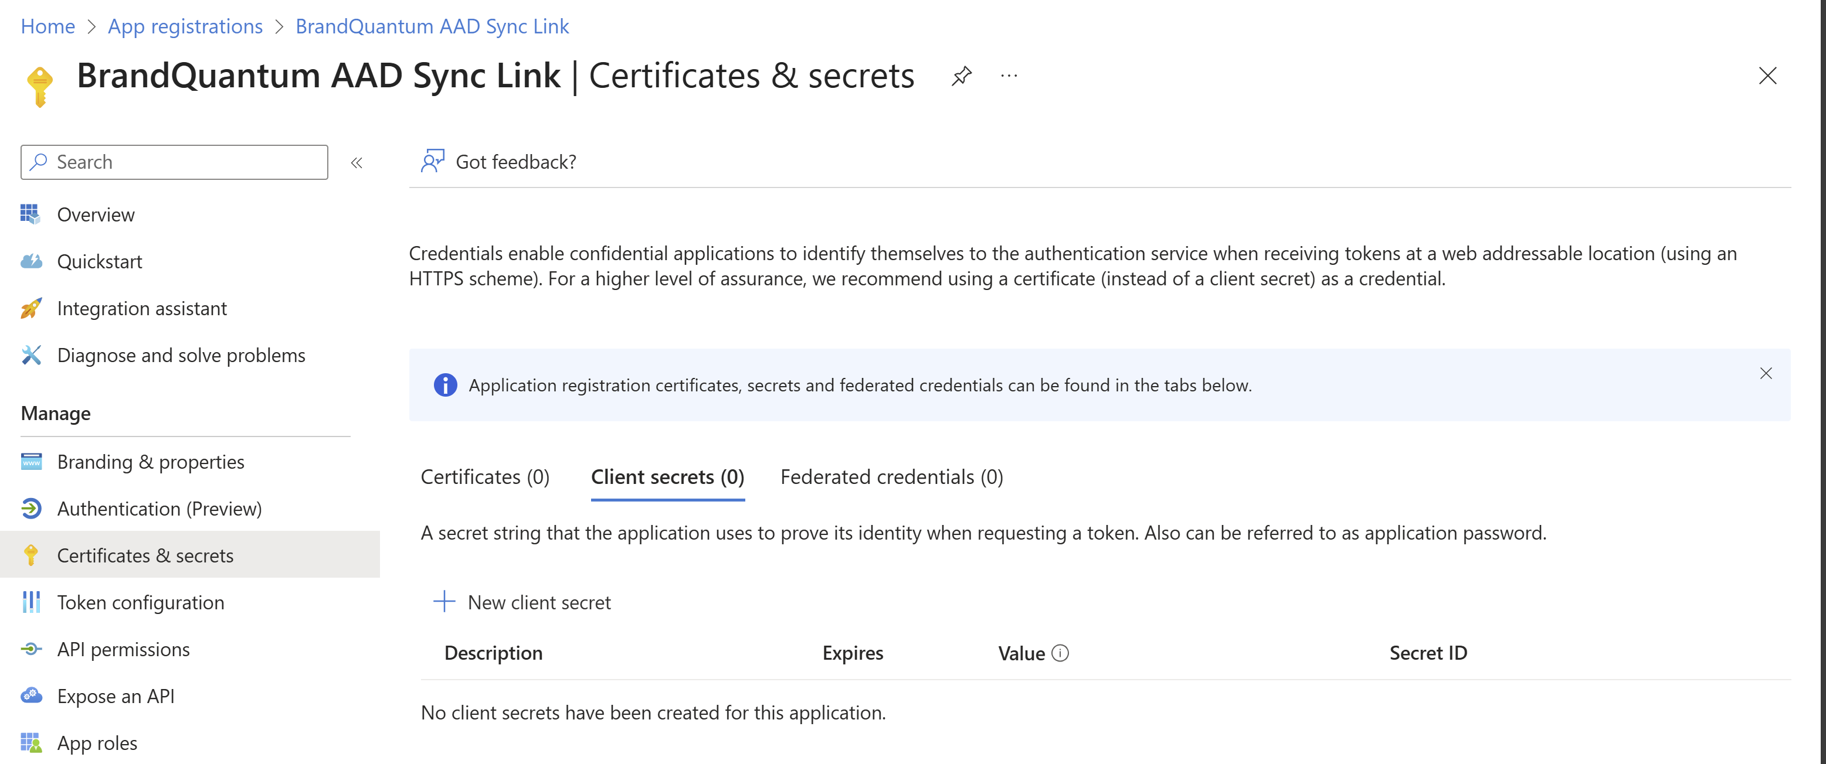Click the Token configuration bars icon
Viewport: 1826px width, 764px height.
click(30, 602)
